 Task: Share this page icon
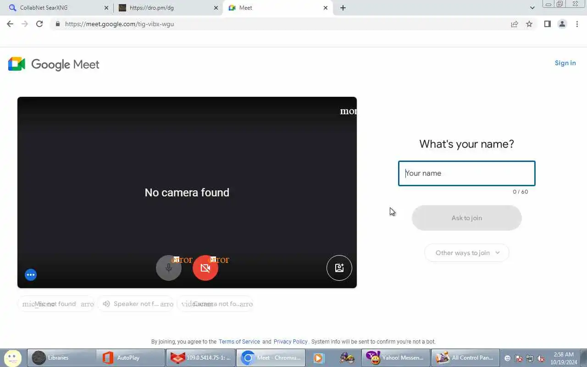[515, 24]
